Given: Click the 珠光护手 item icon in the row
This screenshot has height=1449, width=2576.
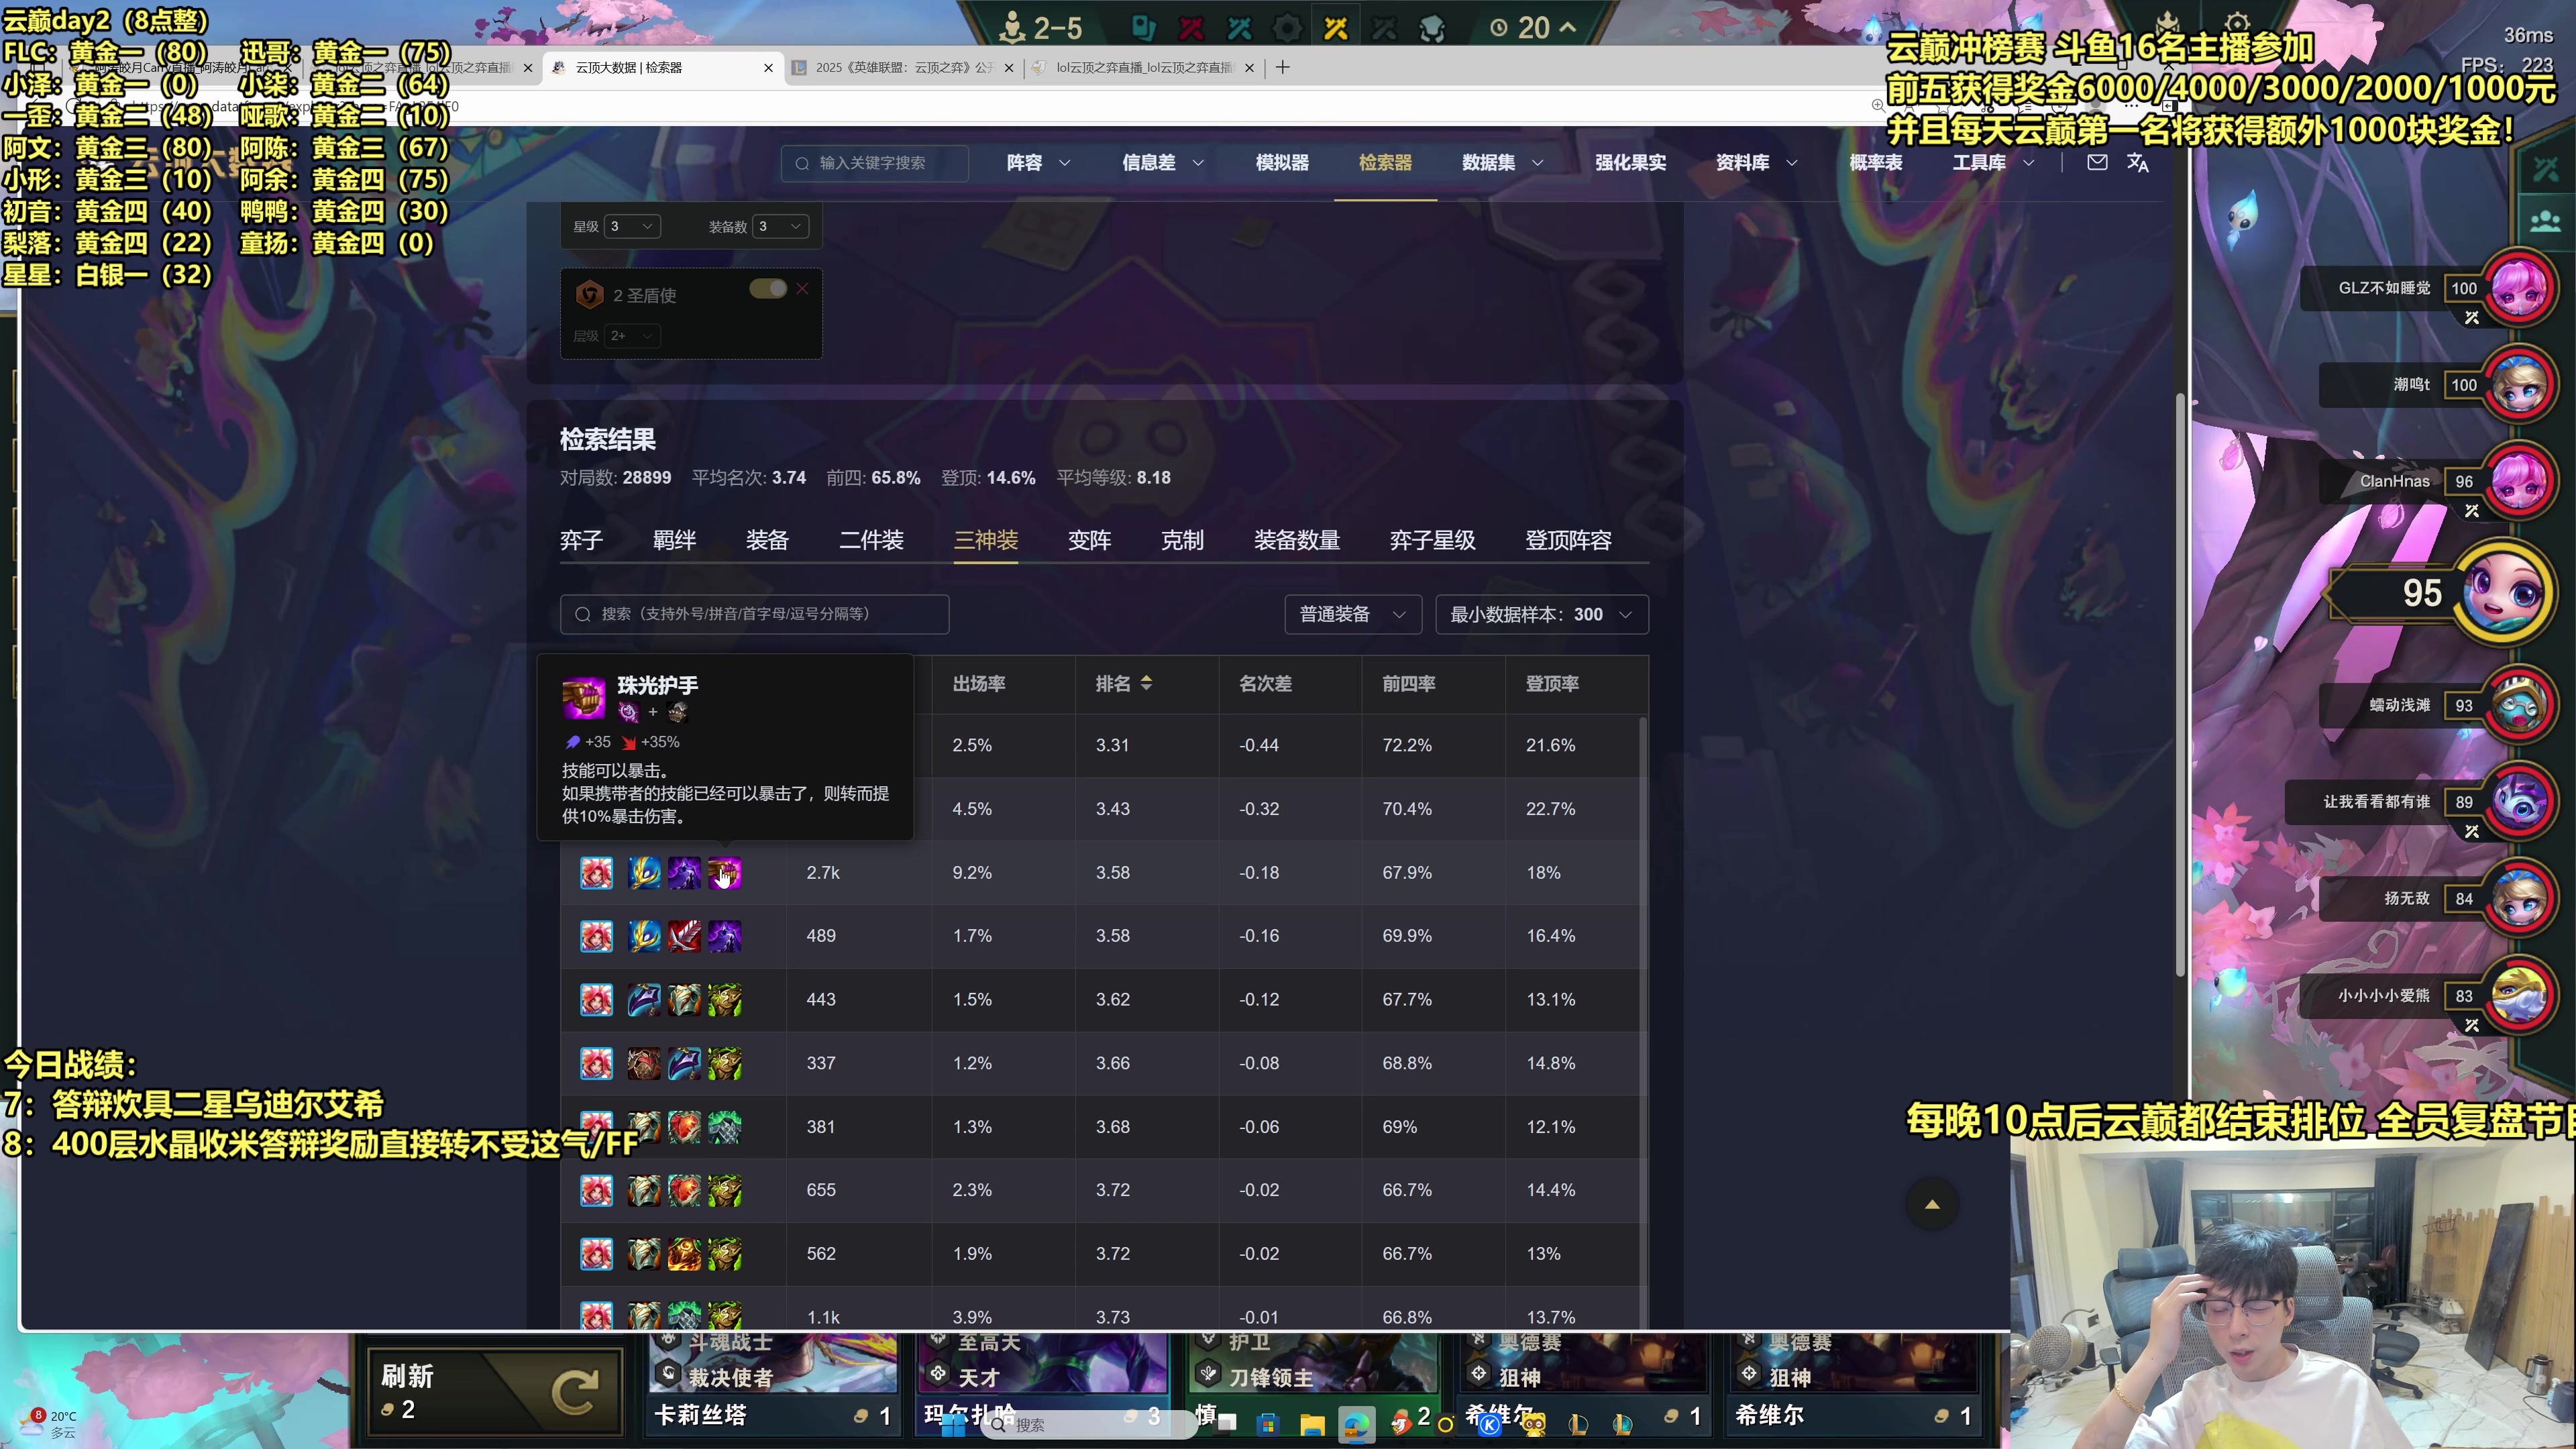Looking at the screenshot, I should click(x=725, y=872).
